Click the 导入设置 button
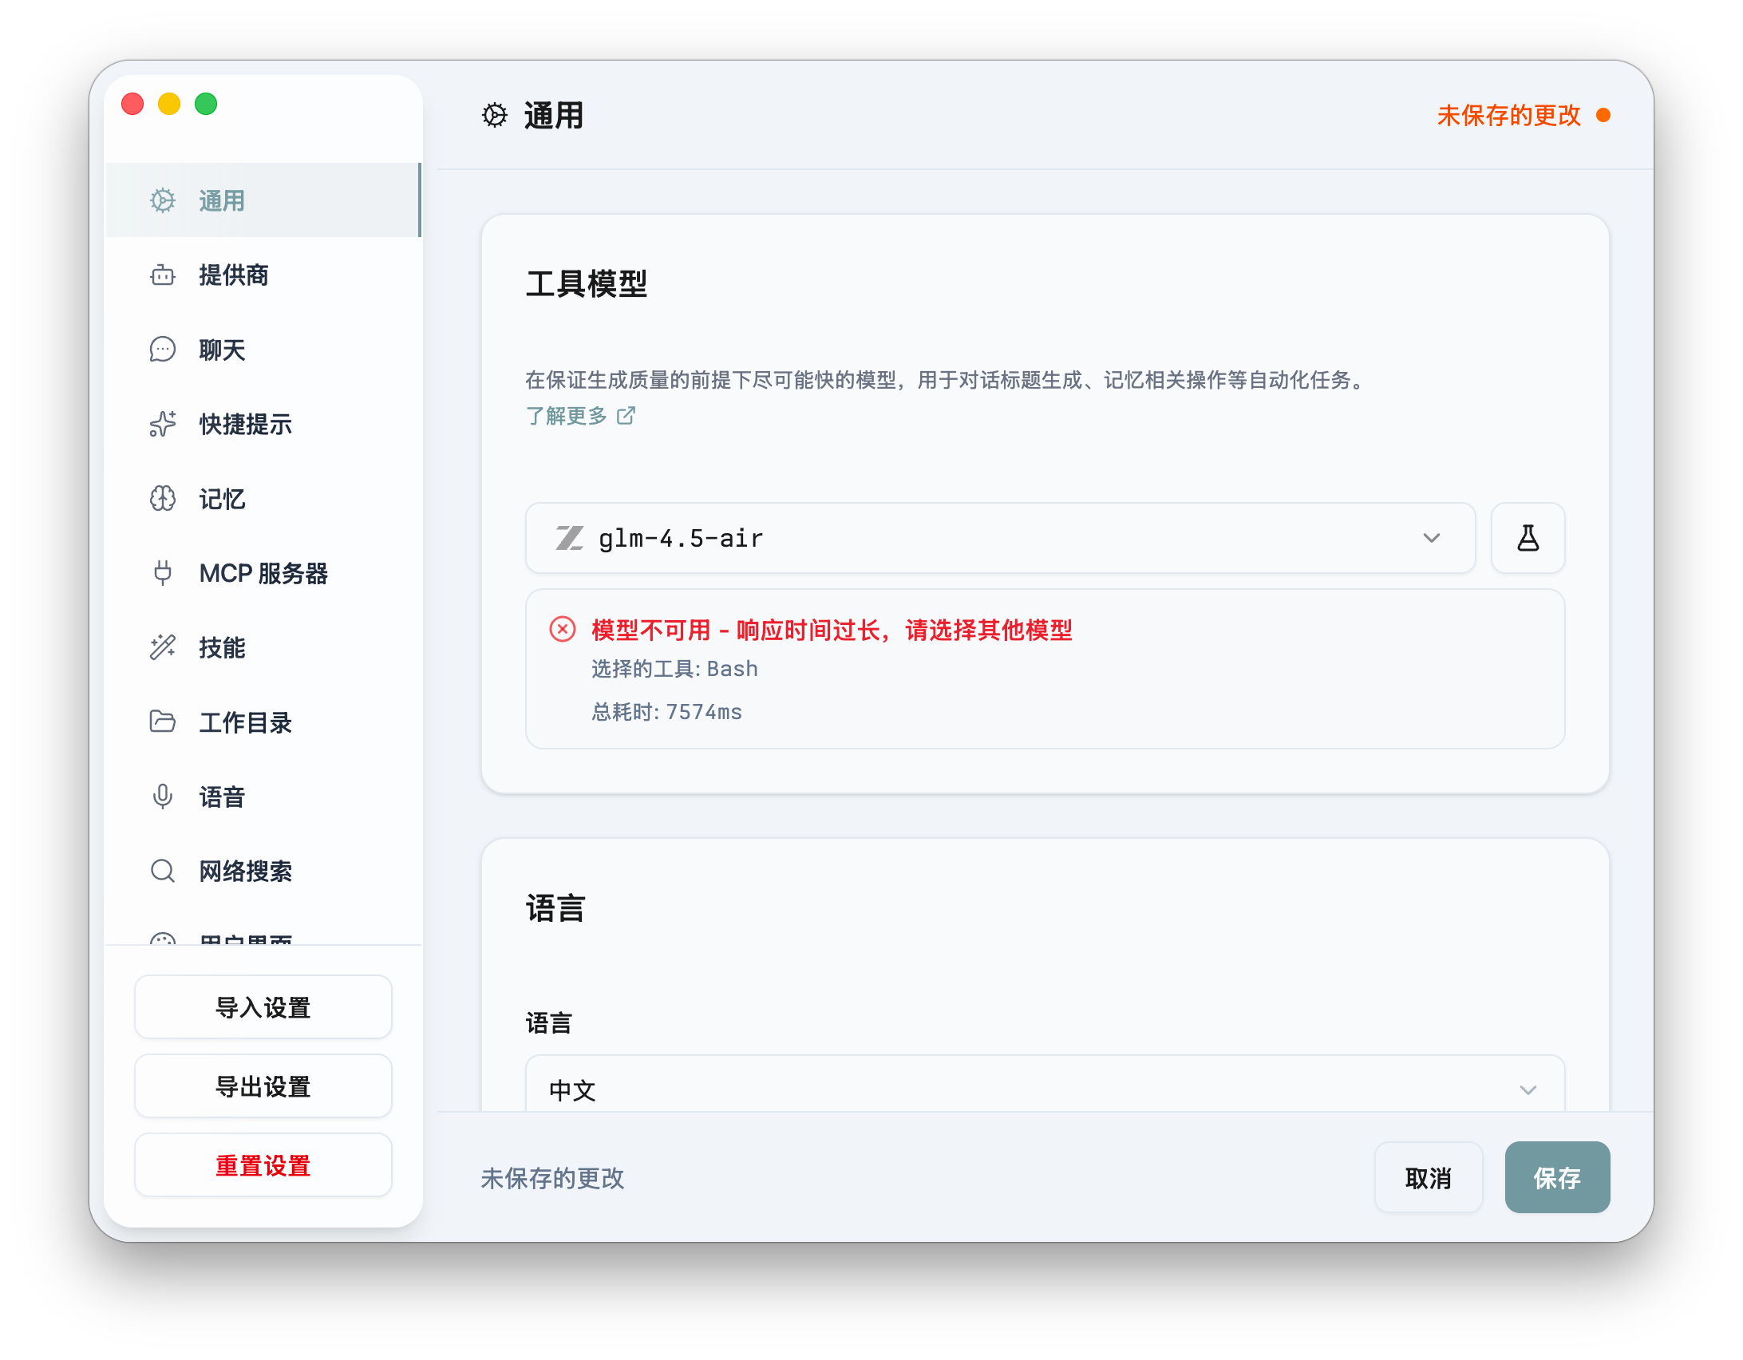The height and width of the screenshot is (1360, 1743). coord(263,1006)
